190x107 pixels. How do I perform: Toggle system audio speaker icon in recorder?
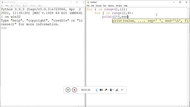click(101, 90)
